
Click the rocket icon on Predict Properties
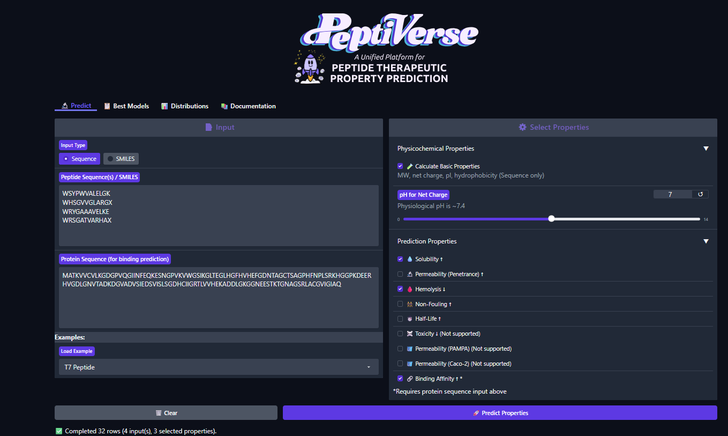[476, 413]
